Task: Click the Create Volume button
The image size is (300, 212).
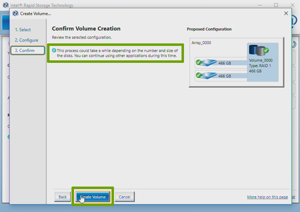Action: click(93, 197)
